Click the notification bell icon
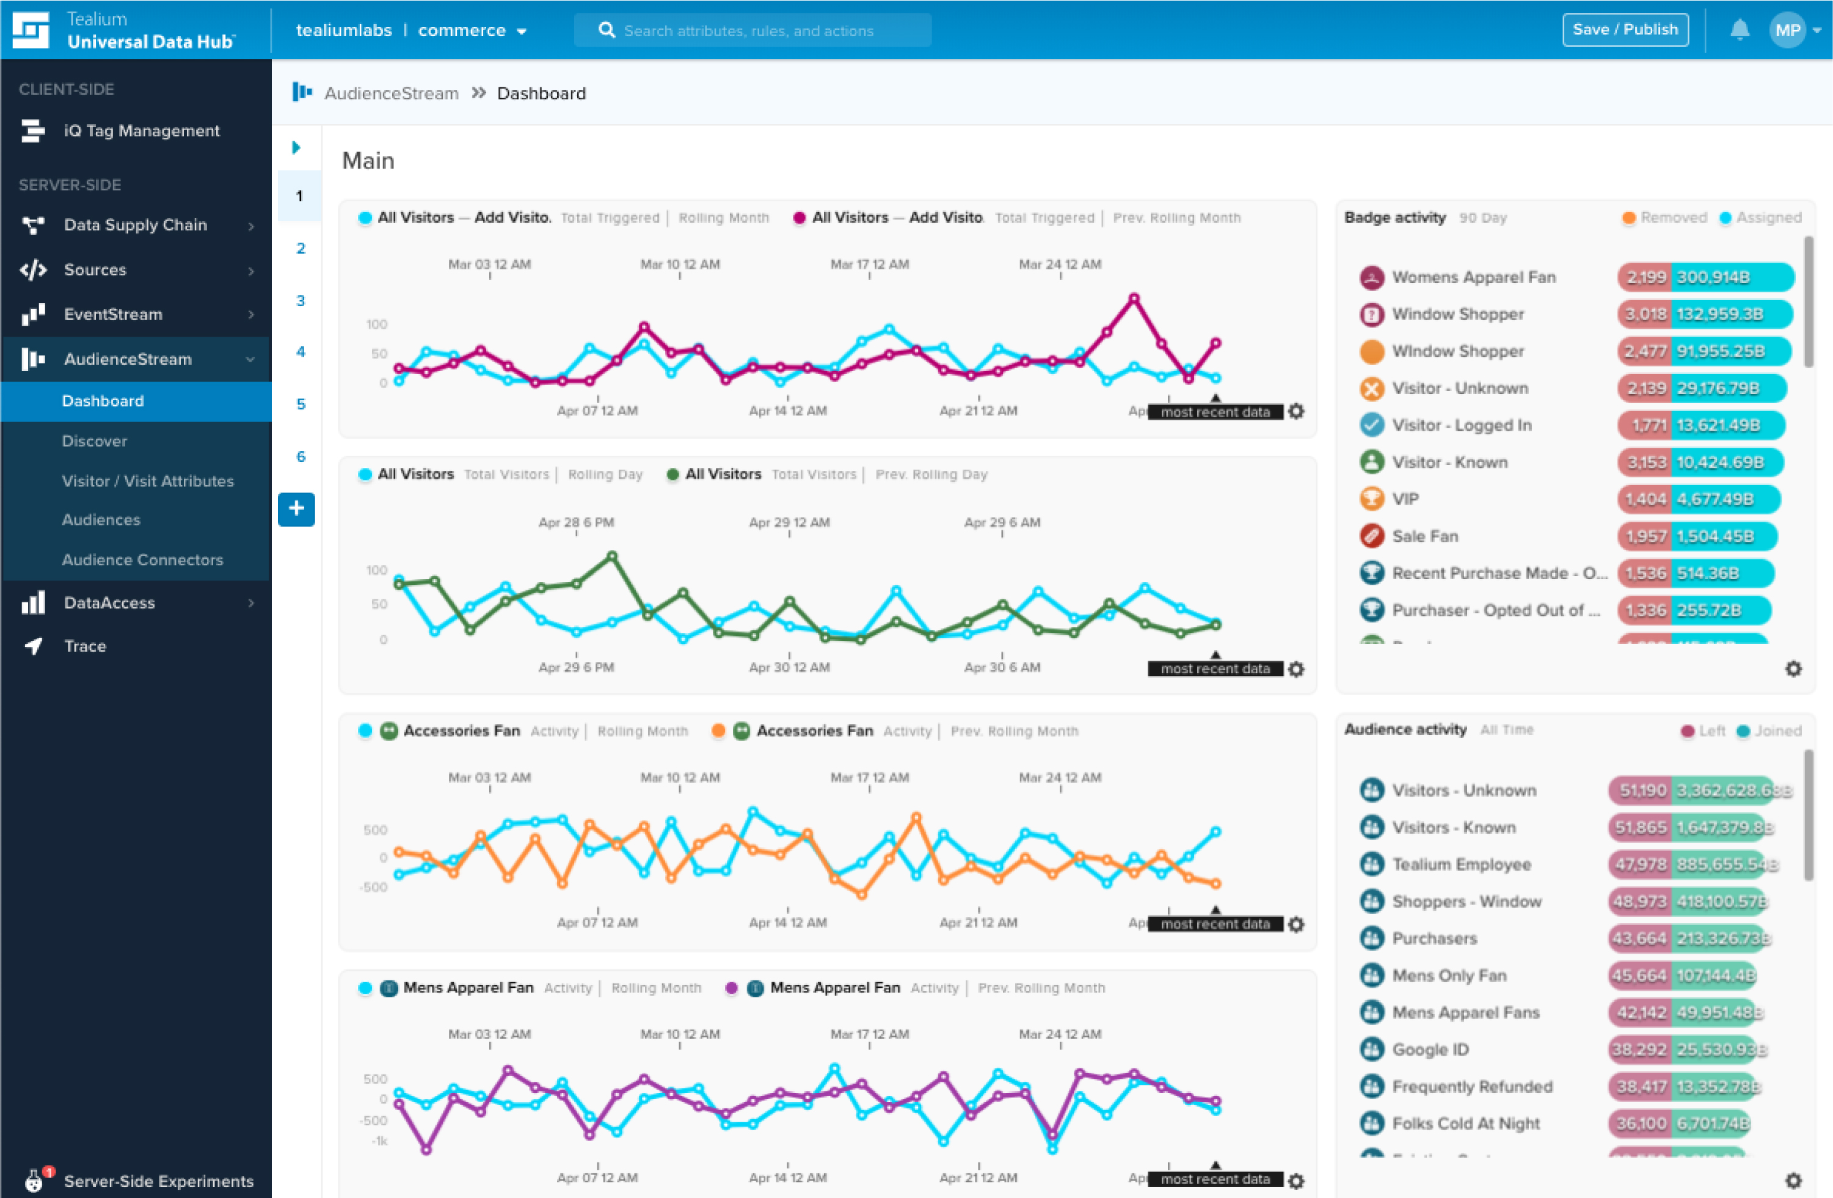The height and width of the screenshot is (1198, 1833). (1739, 30)
